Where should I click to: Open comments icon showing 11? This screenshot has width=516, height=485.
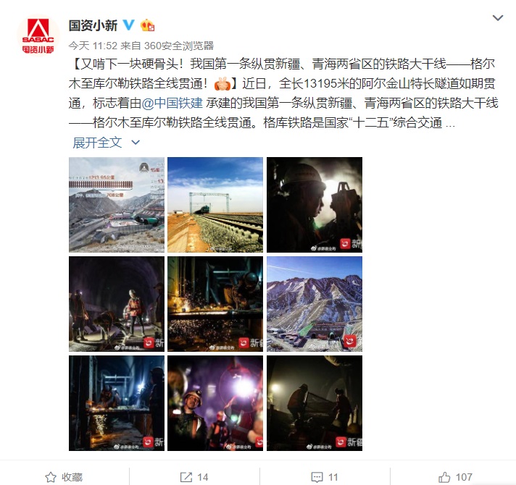317,477
